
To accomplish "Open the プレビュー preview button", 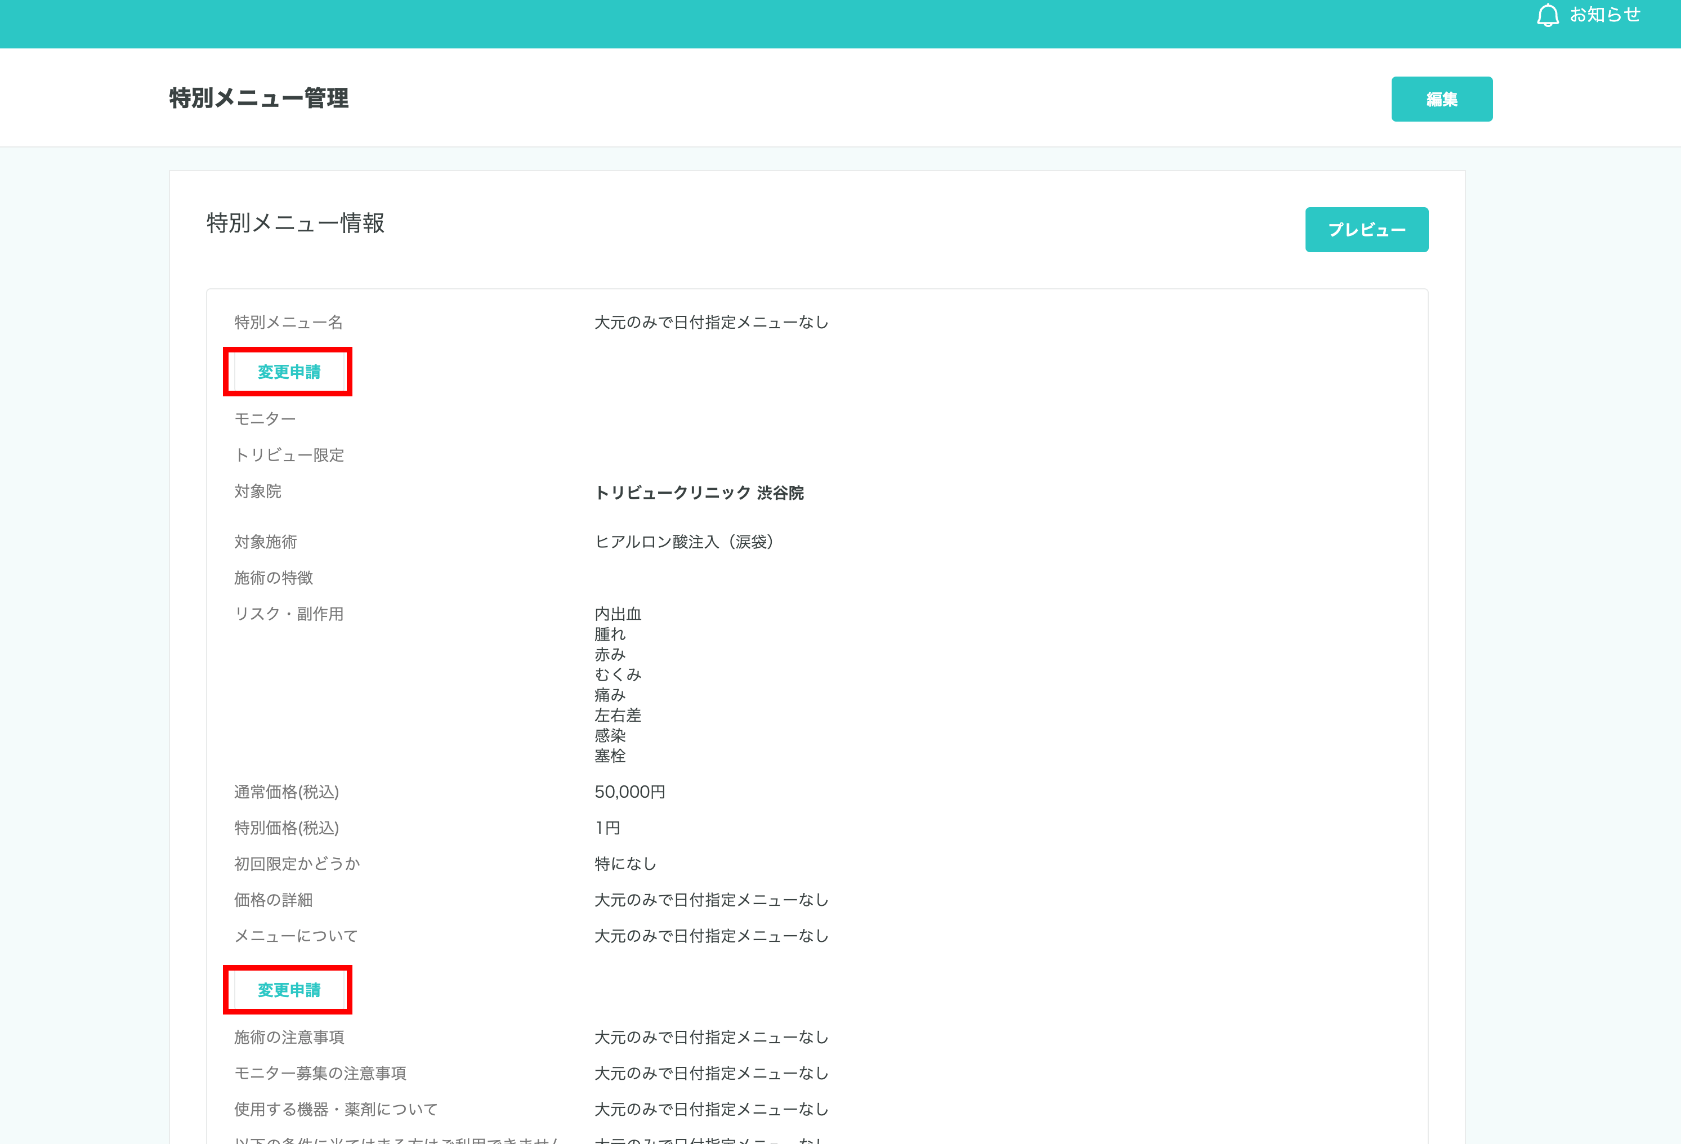I will pos(1366,230).
